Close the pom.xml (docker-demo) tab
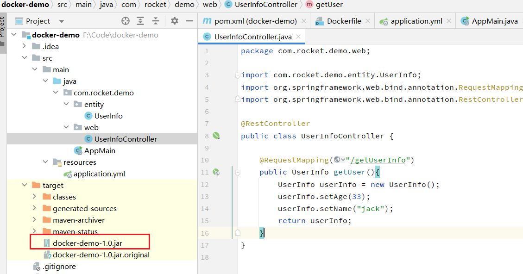 coord(304,21)
